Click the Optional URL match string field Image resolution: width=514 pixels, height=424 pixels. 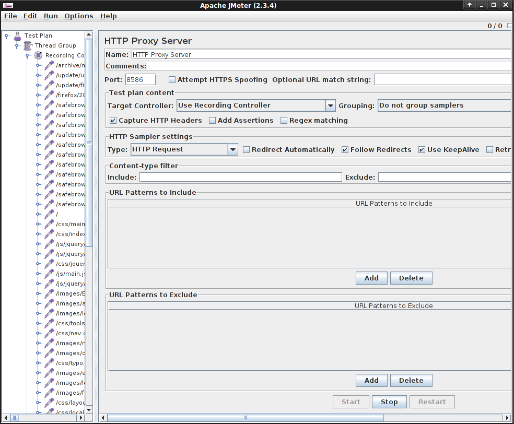tap(442, 79)
